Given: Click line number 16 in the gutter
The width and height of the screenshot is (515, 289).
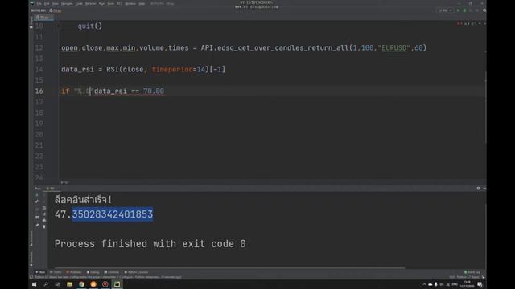Looking at the screenshot, I should (x=39, y=91).
